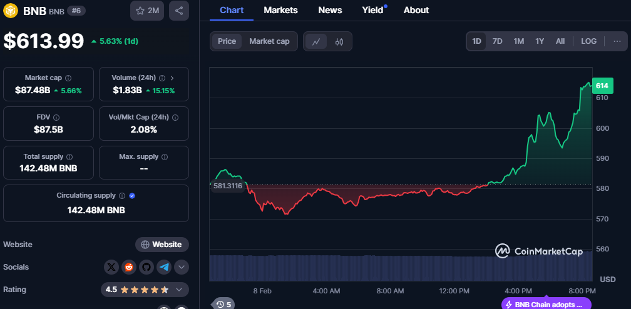Image resolution: width=631 pixels, height=309 pixels.
Task: Click the 614 current price label on axis
Action: pos(602,86)
